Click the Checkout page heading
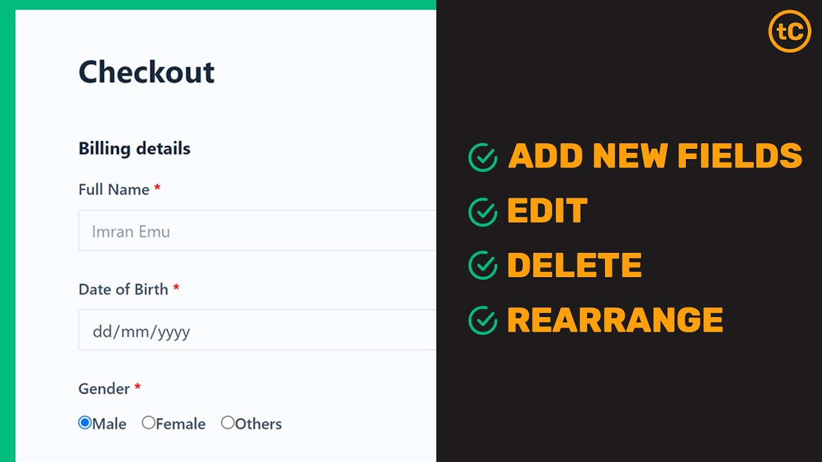Screen dimensions: 822x462 click(x=146, y=72)
